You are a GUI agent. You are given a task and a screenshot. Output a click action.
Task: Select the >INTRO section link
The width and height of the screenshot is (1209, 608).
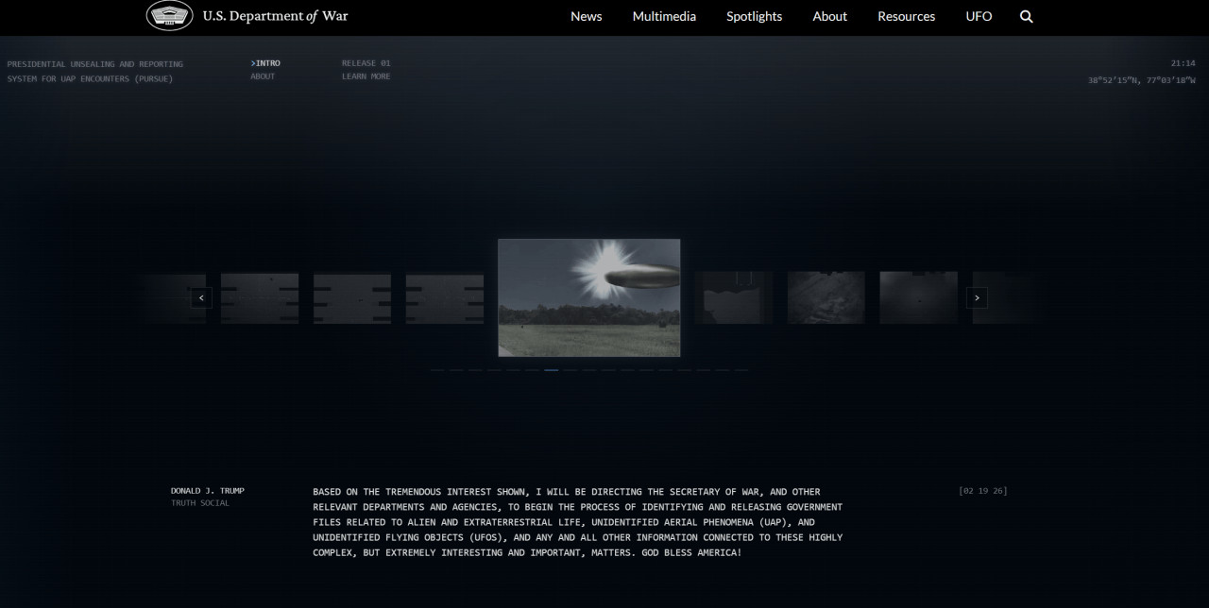coord(265,63)
